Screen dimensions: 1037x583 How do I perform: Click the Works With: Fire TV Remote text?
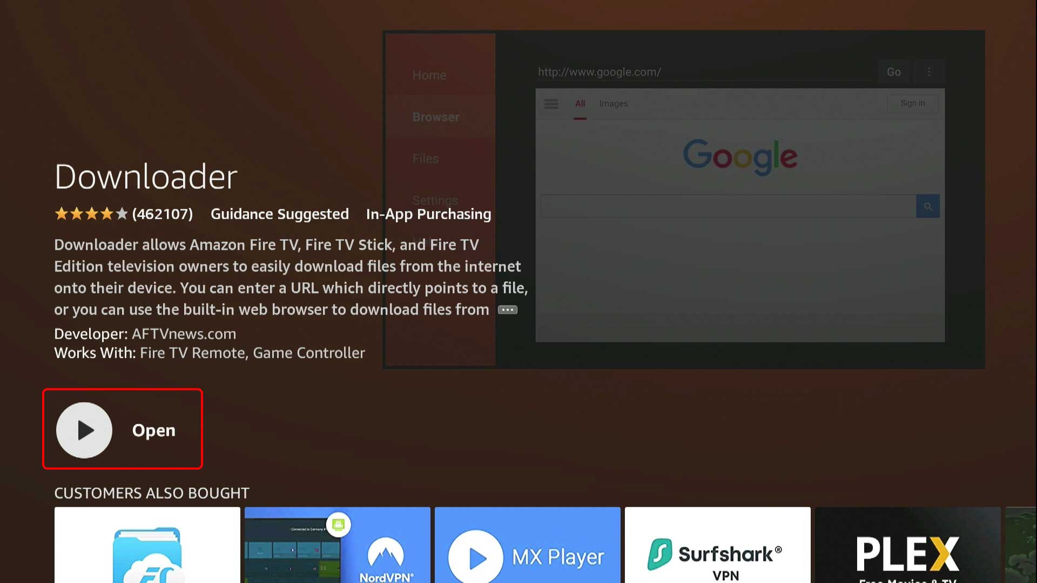pos(210,353)
